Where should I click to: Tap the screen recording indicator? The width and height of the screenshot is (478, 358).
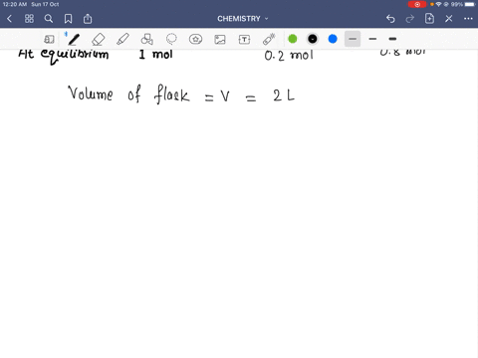417,4
